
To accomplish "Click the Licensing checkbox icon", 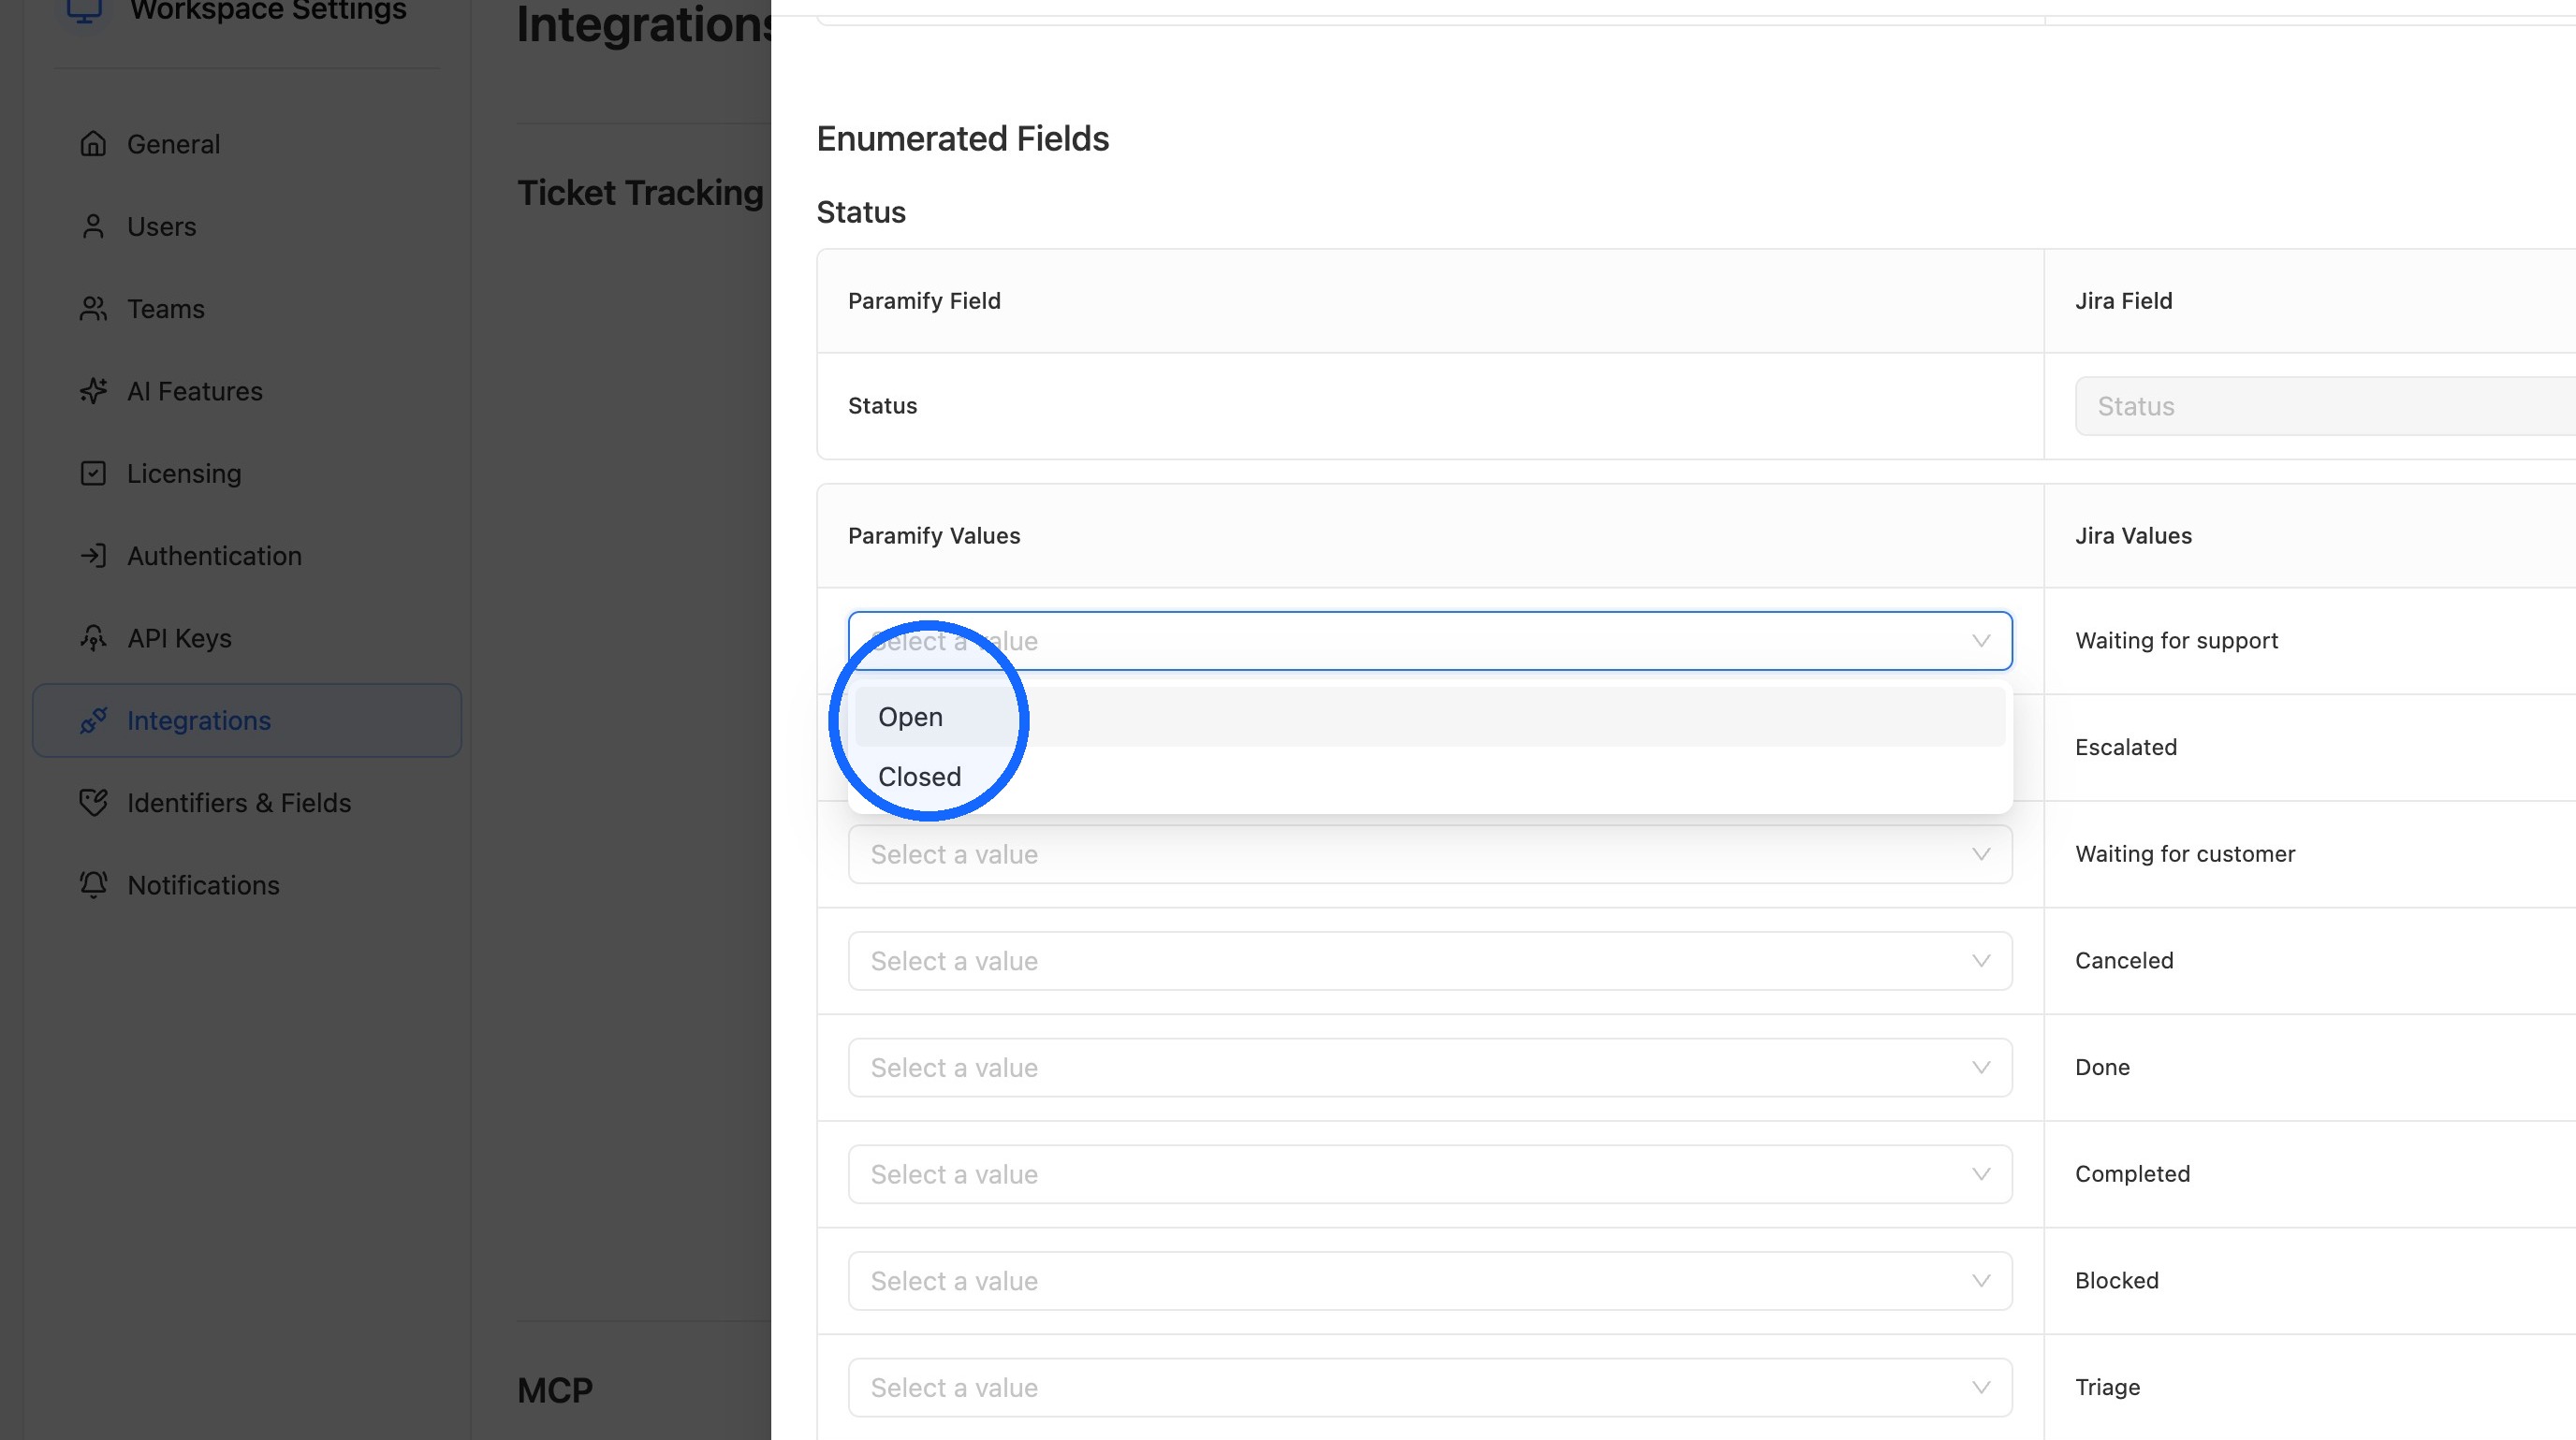I will pyautogui.click(x=93, y=473).
